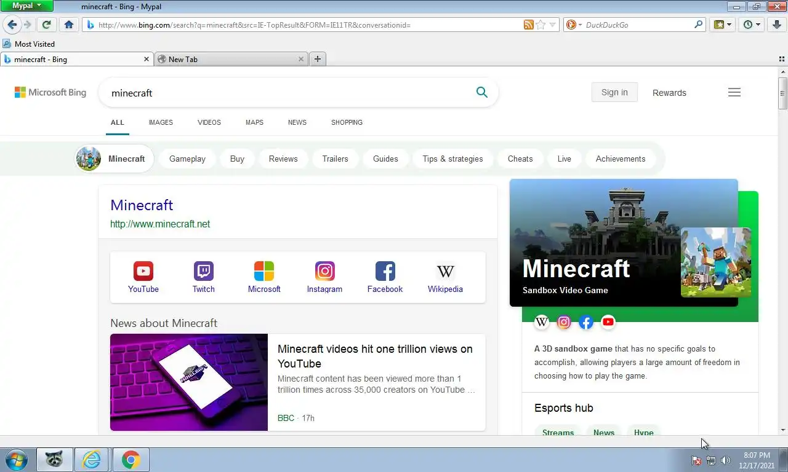The width and height of the screenshot is (788, 472).
Task: Open the Windows Start button
Action: click(x=16, y=460)
